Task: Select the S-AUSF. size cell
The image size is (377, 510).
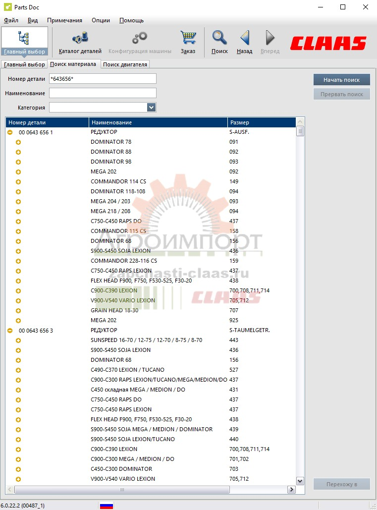Action: pos(239,132)
